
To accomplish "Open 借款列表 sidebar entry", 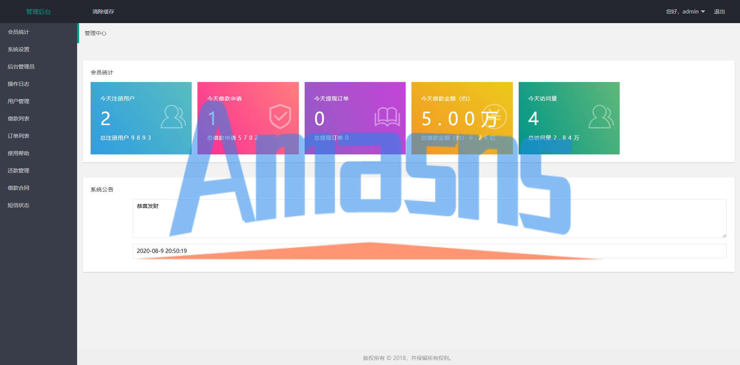I will [19, 119].
